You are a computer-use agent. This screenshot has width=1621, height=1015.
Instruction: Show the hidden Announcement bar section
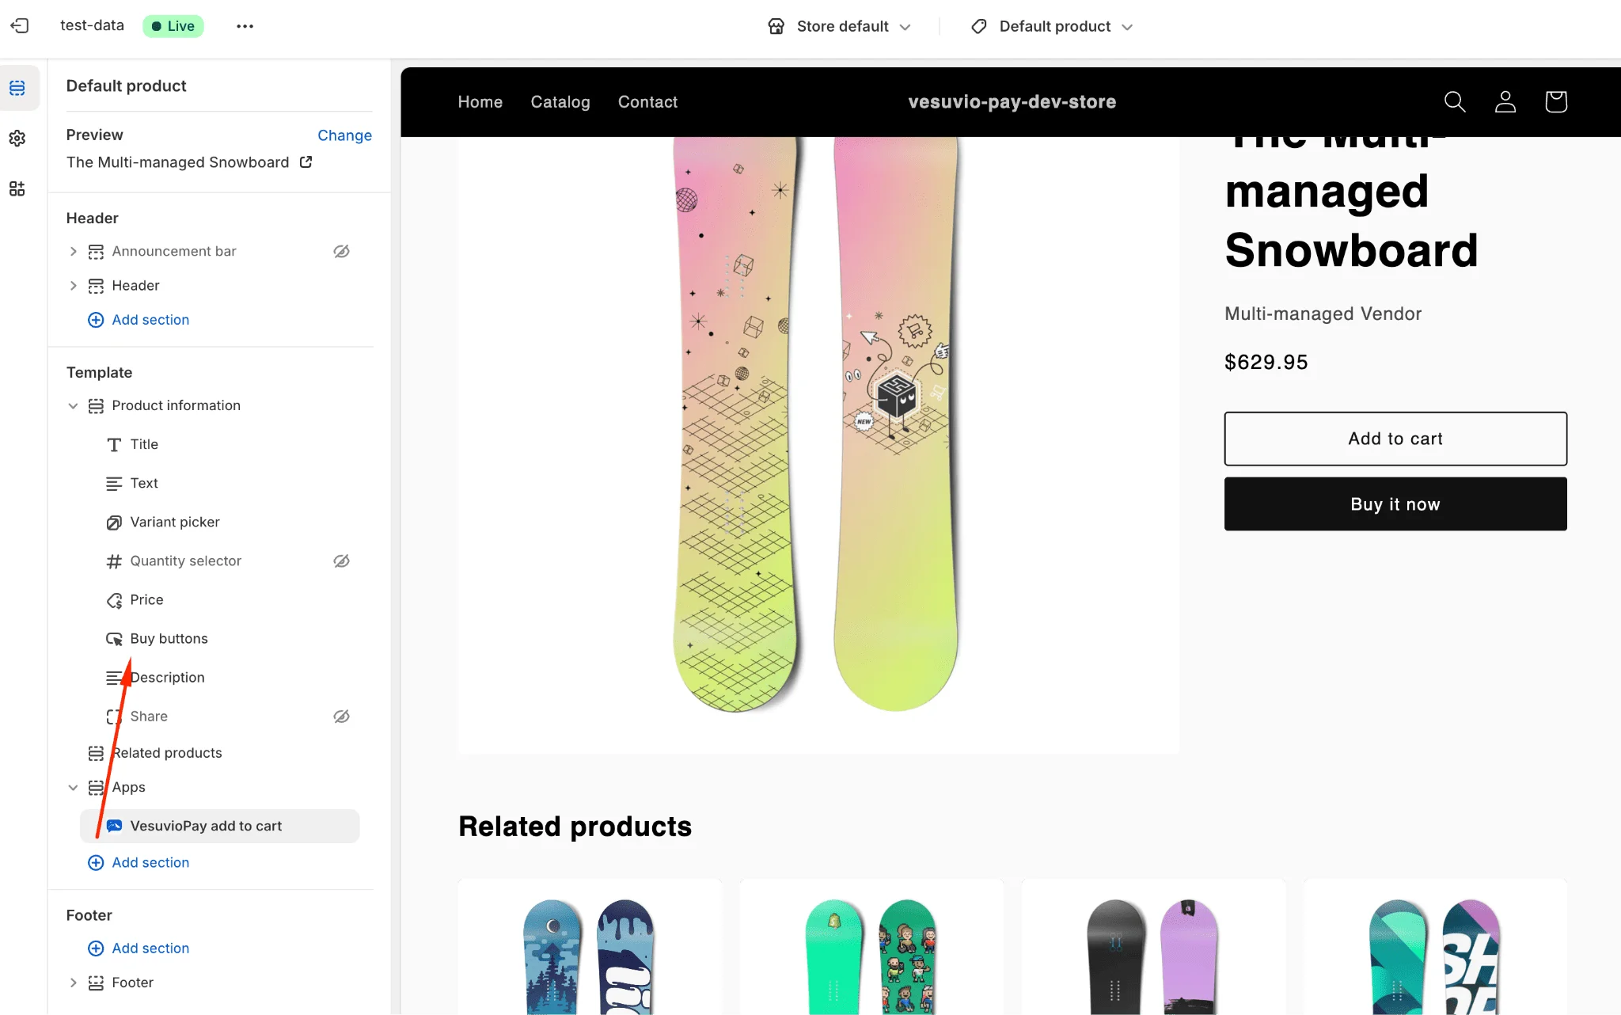click(341, 252)
